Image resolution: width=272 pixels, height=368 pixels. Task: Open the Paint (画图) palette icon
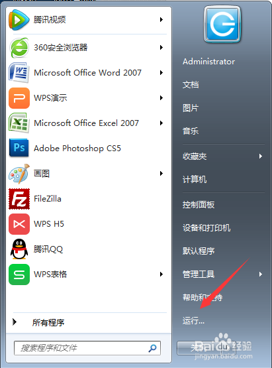pos(19,174)
